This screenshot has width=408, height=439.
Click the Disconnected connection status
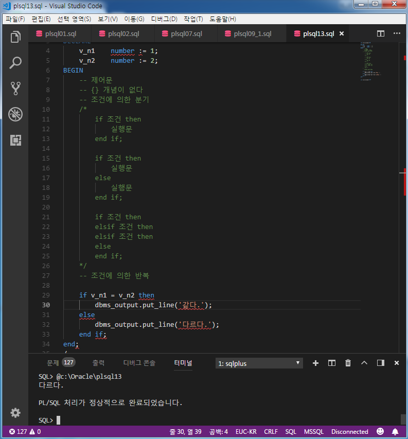tap(350, 432)
